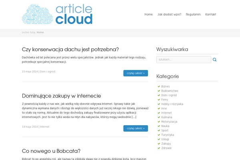The width and height of the screenshot is (240, 160).
Task: Go to the Regulamin page
Action: coord(193,14)
